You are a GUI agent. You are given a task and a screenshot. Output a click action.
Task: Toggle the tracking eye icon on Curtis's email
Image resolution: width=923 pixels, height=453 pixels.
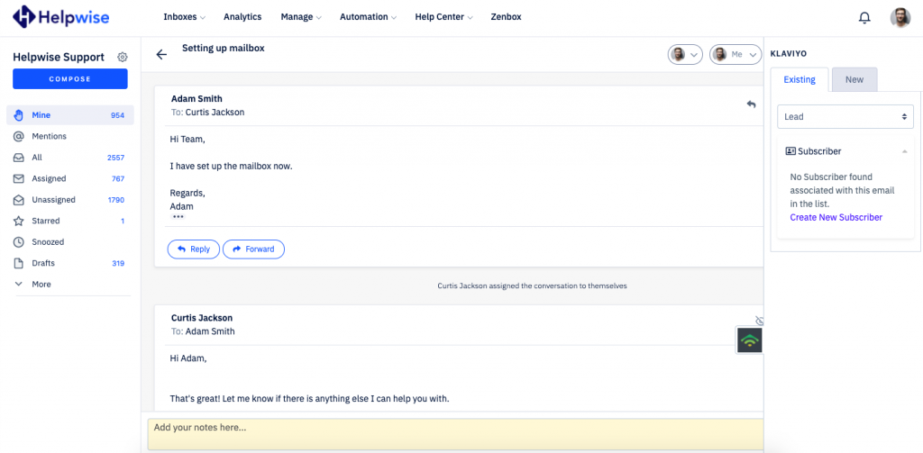pyautogui.click(x=759, y=321)
